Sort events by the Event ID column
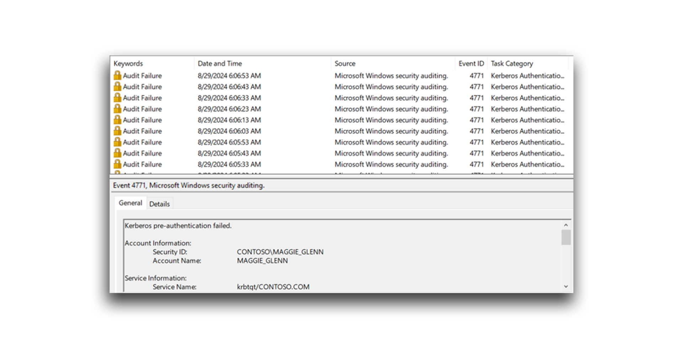 (x=471, y=63)
